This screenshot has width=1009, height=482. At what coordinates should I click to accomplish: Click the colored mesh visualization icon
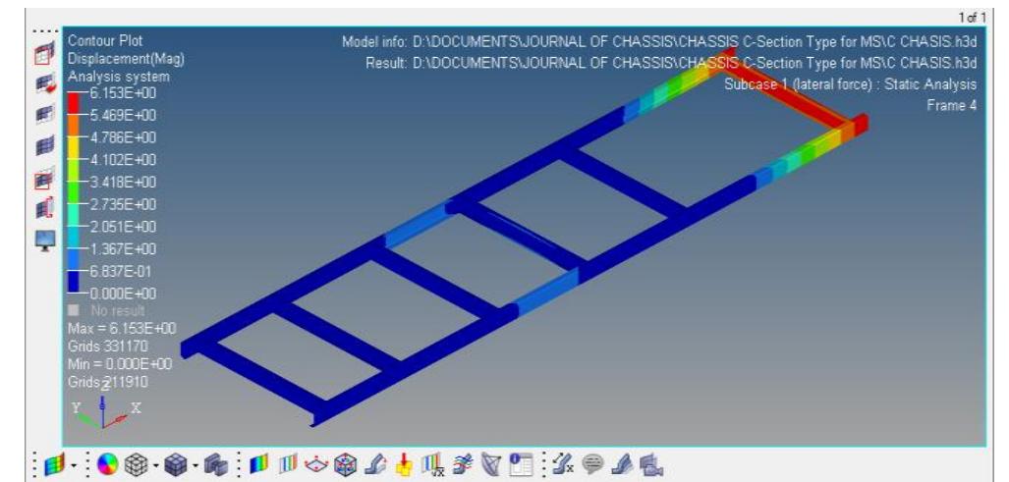pyautogui.click(x=55, y=464)
